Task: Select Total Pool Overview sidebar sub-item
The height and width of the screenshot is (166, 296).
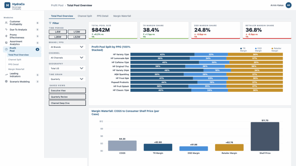Action: point(24,55)
